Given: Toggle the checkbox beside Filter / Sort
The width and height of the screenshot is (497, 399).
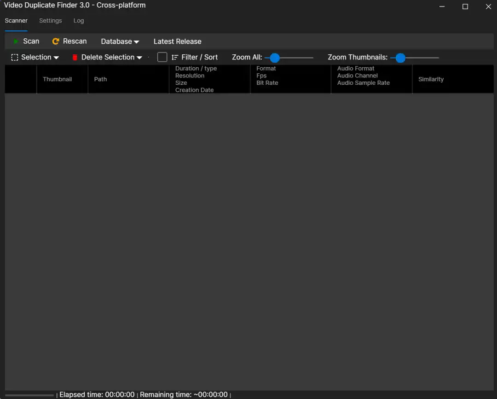Looking at the screenshot, I should coord(162,57).
